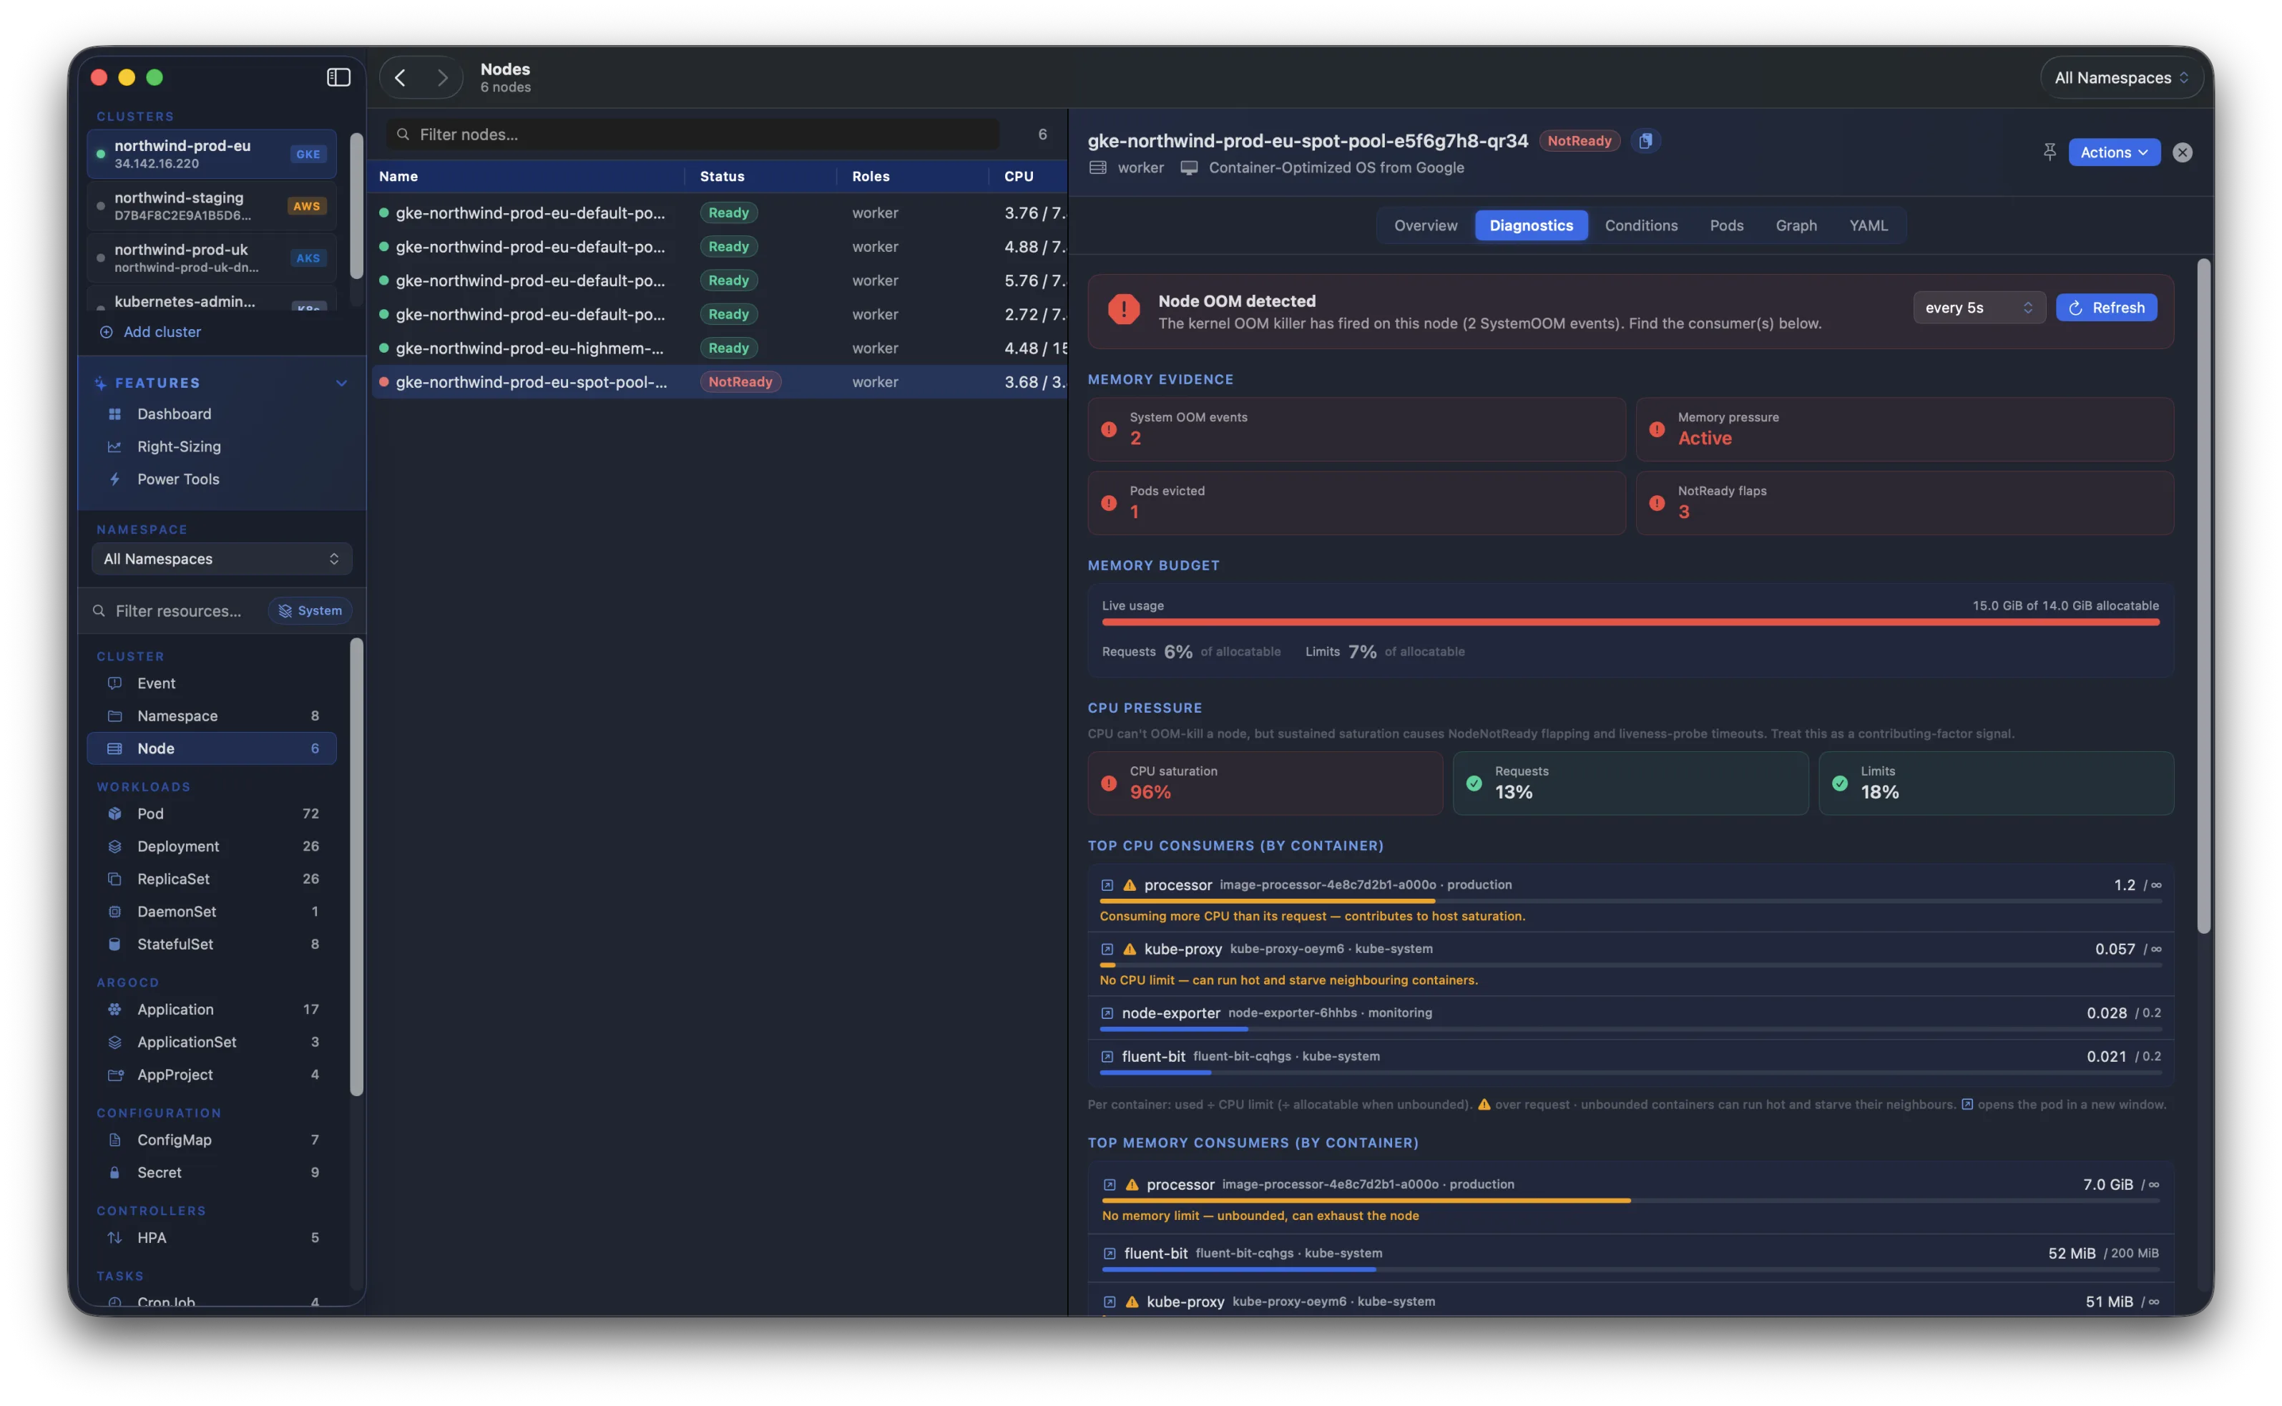This screenshot has width=2282, height=1406.
Task: Toggle the sidebar panel icon
Action: tap(338, 77)
